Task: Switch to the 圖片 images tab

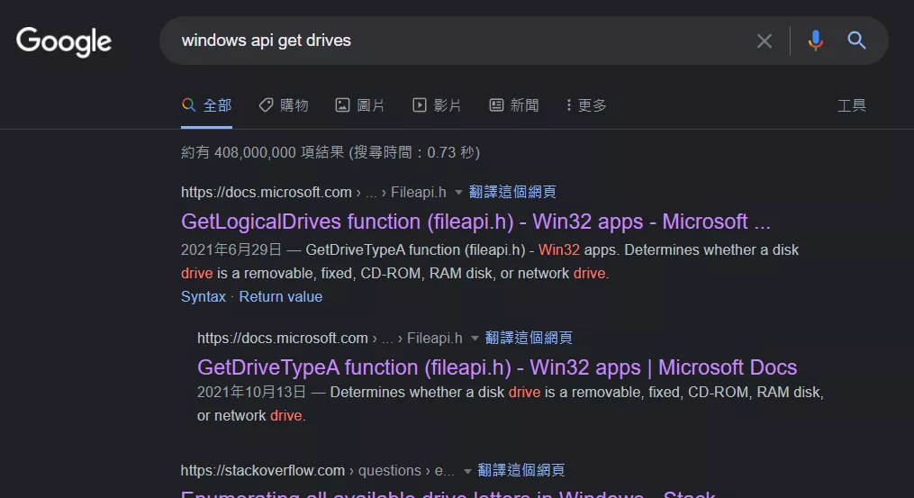Action: click(360, 105)
